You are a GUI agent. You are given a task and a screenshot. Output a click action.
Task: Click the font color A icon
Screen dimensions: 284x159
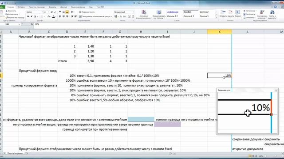53,17
